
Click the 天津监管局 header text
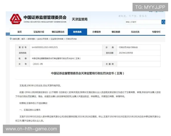click(x=80, y=20)
